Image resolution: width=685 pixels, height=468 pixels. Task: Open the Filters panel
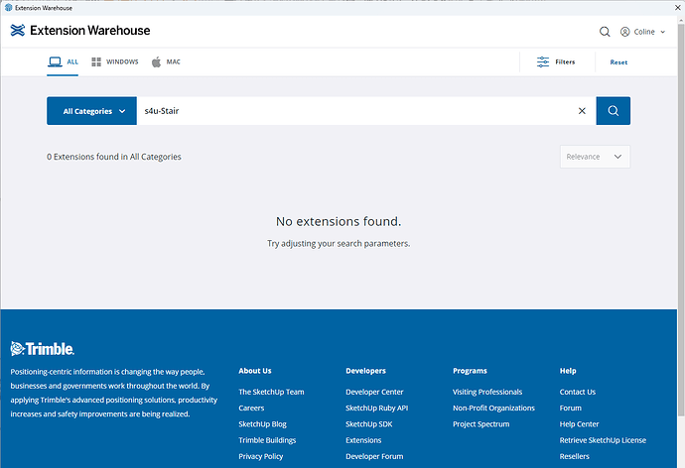[556, 61]
